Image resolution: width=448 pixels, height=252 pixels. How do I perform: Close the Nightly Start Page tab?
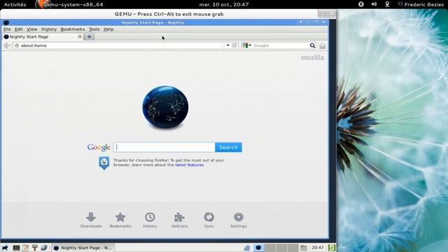click(x=80, y=36)
